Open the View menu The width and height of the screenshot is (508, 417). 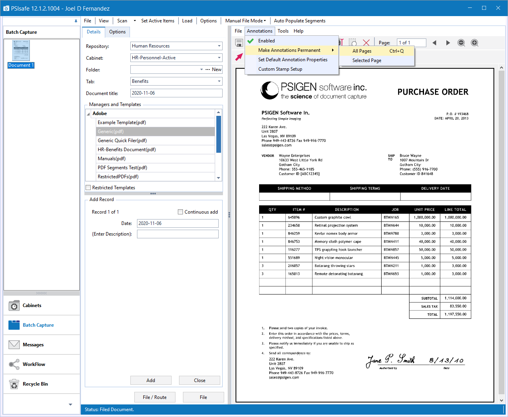coord(104,21)
